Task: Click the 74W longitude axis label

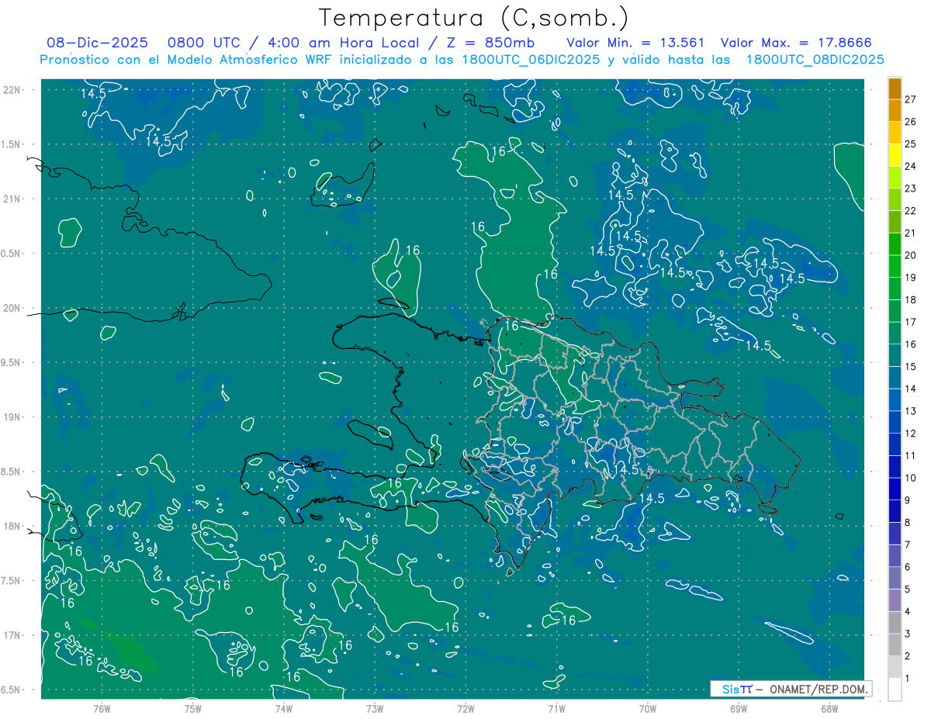Action: point(283,708)
